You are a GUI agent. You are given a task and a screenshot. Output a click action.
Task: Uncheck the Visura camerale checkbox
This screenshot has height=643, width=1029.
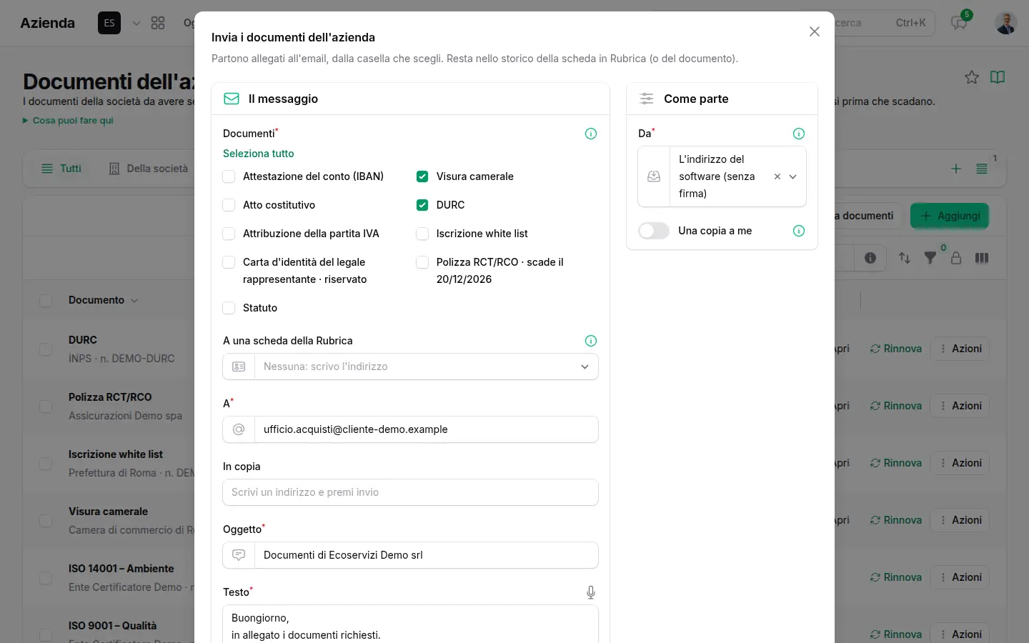(x=422, y=176)
